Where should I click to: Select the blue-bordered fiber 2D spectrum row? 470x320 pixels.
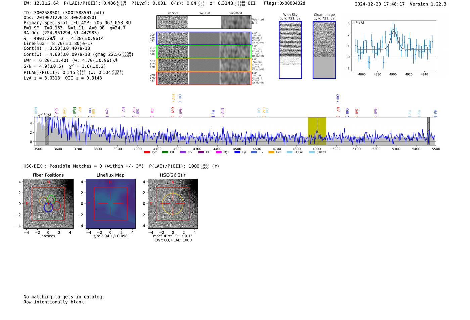tap(204, 38)
